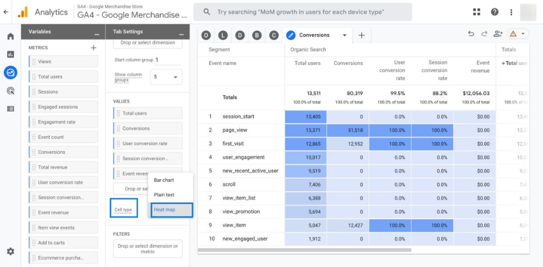Viewport: 543px width, 267px height.
Task: Click the Ecommerce purchases metric
Action: tap(64, 258)
